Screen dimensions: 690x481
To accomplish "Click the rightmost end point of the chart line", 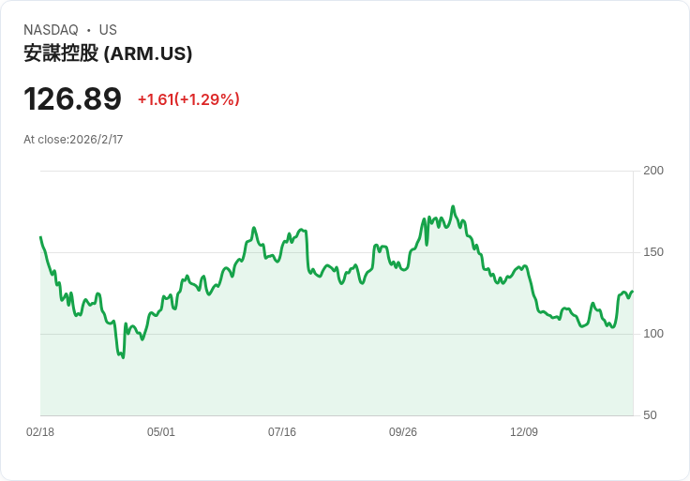I will point(632,292).
